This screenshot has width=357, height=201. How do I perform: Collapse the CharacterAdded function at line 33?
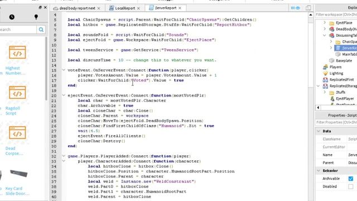[x=64, y=161]
